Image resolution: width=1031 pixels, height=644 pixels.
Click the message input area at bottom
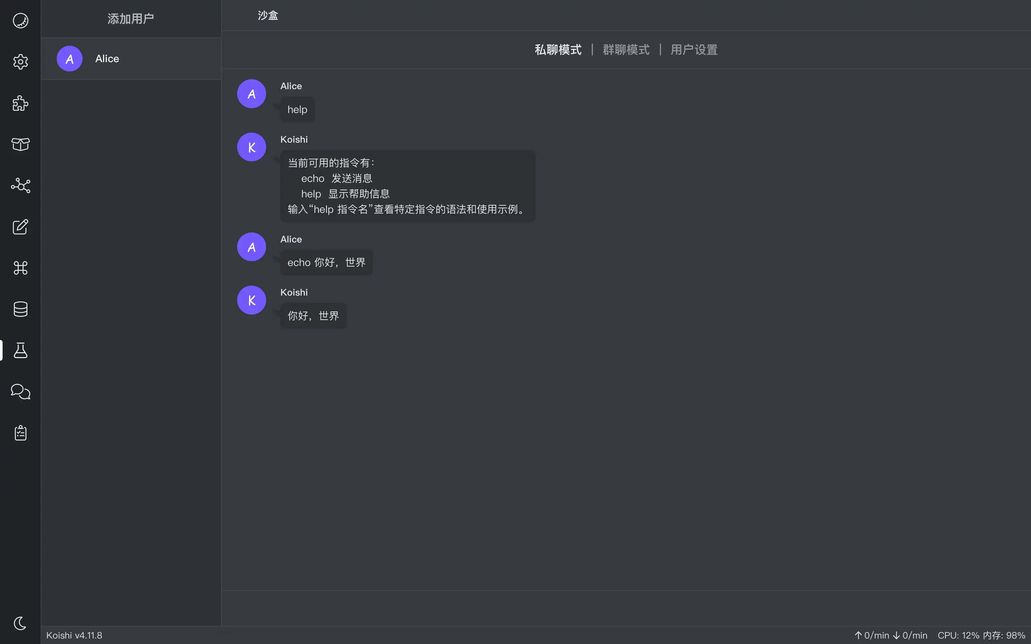(626, 608)
